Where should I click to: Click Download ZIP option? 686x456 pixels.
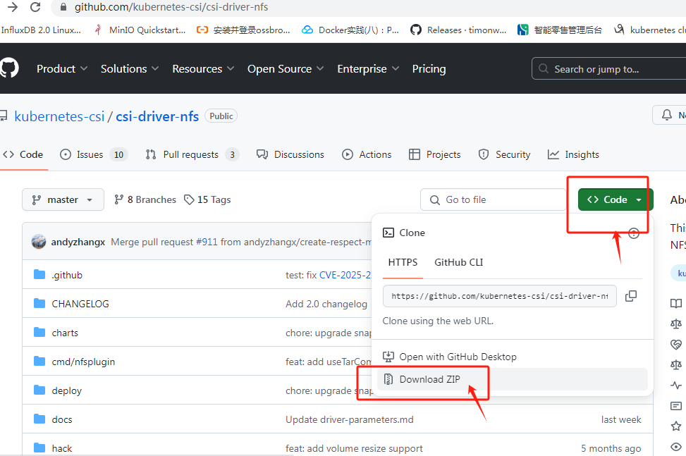[x=513, y=379]
